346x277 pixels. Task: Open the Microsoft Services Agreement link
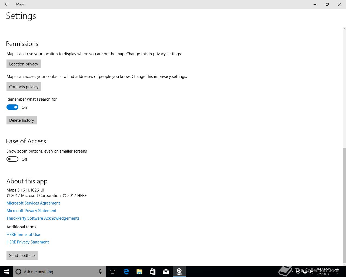coord(33,203)
